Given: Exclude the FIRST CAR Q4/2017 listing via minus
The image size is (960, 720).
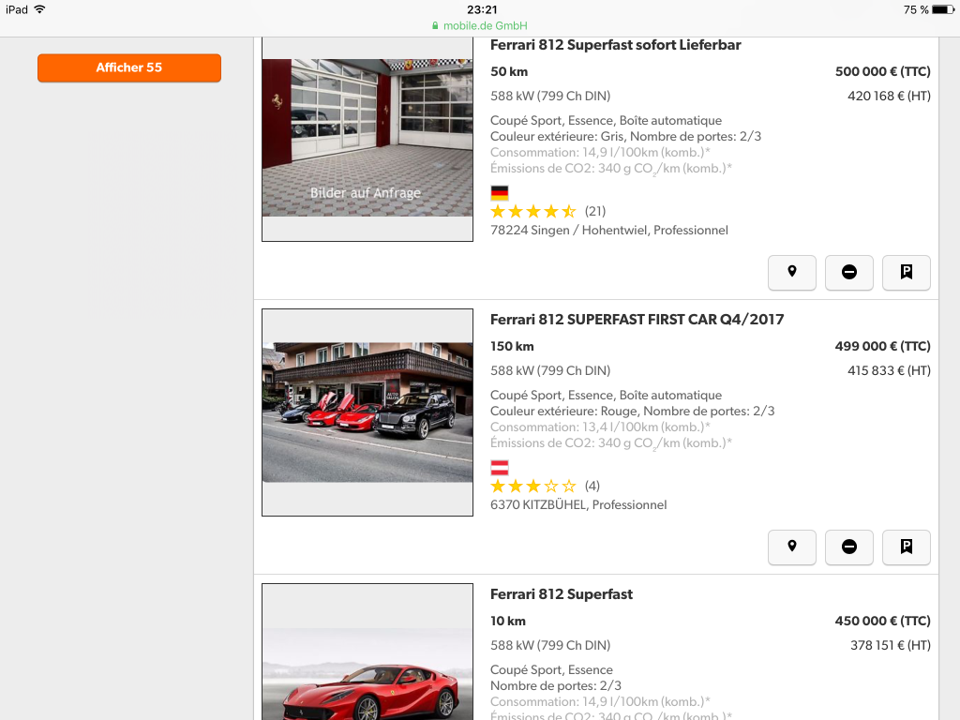Looking at the screenshot, I should point(848,547).
